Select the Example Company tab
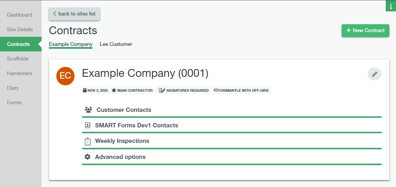 [71, 44]
